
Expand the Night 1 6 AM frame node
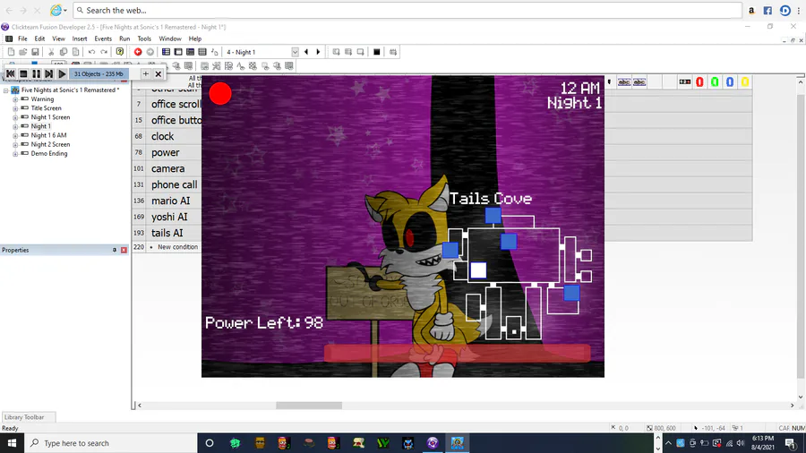[15, 136]
